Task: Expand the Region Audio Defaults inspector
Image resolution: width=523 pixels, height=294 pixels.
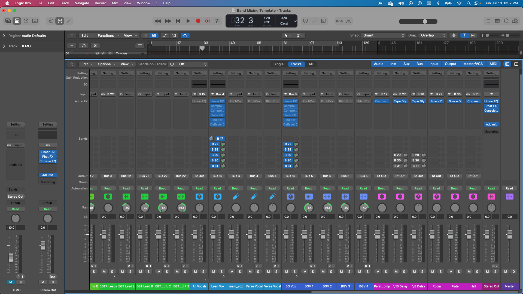Action: pos(4,36)
